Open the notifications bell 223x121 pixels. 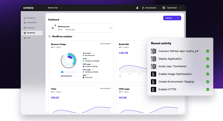click(137, 8)
